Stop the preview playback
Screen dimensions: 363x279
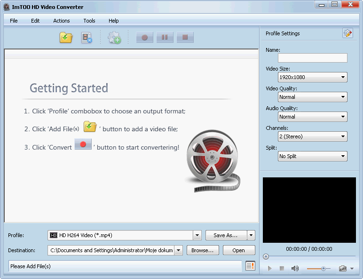(282, 268)
